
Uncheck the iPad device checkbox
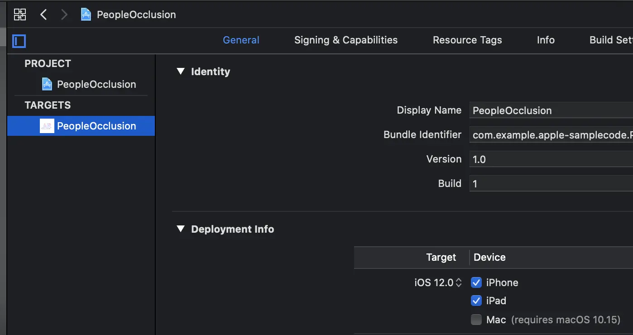pyautogui.click(x=476, y=301)
